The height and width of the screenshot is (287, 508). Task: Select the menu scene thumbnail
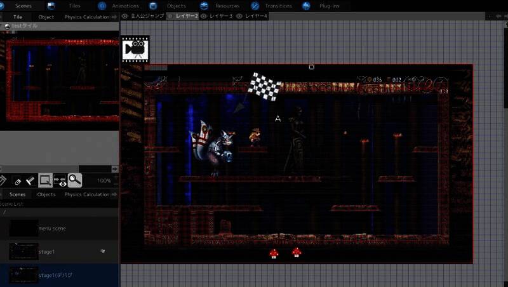[x=23, y=228]
